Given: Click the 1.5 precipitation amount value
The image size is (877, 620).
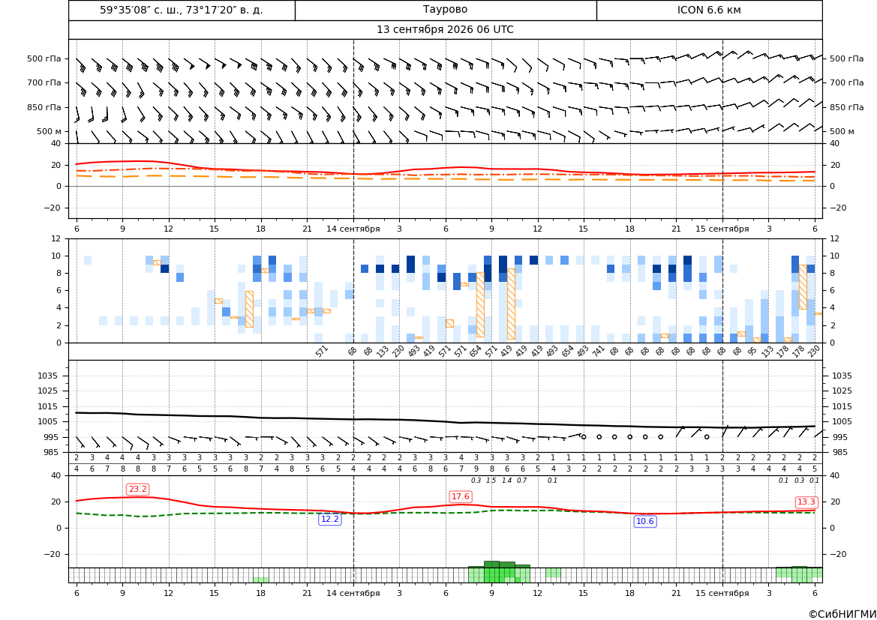Looking at the screenshot, I should click(491, 481).
